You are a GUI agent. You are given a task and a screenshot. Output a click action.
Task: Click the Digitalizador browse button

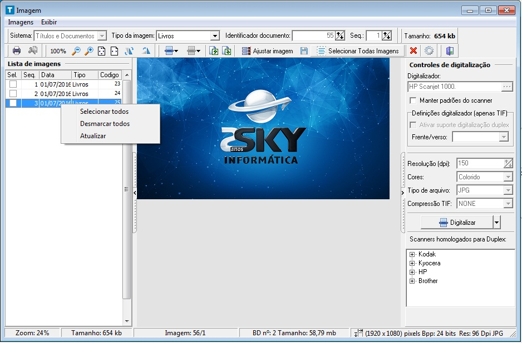(x=507, y=87)
